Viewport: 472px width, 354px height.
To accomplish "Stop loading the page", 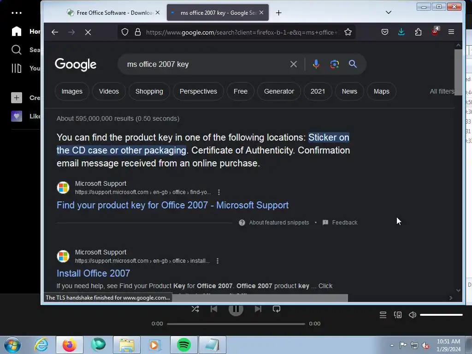I will tap(88, 32).
